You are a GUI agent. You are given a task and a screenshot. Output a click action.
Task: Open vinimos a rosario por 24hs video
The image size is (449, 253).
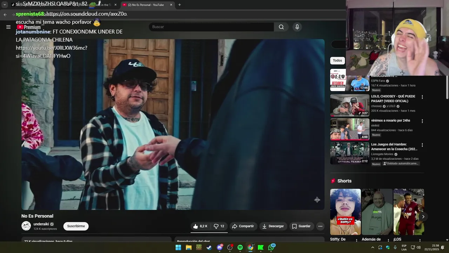click(x=390, y=121)
